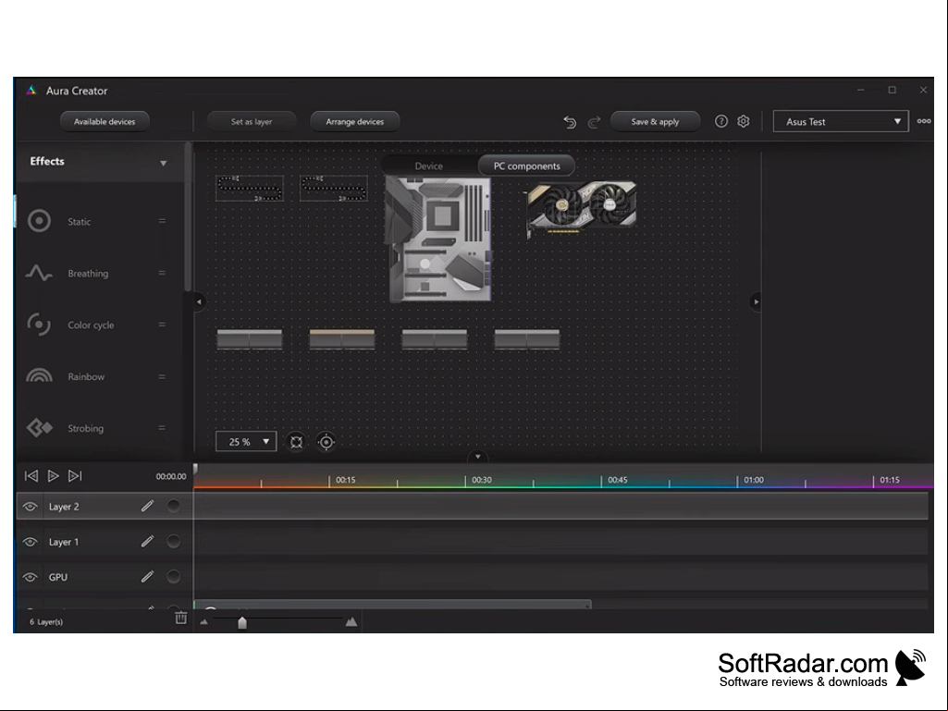Open the settings gear
948x711 pixels.
744,121
